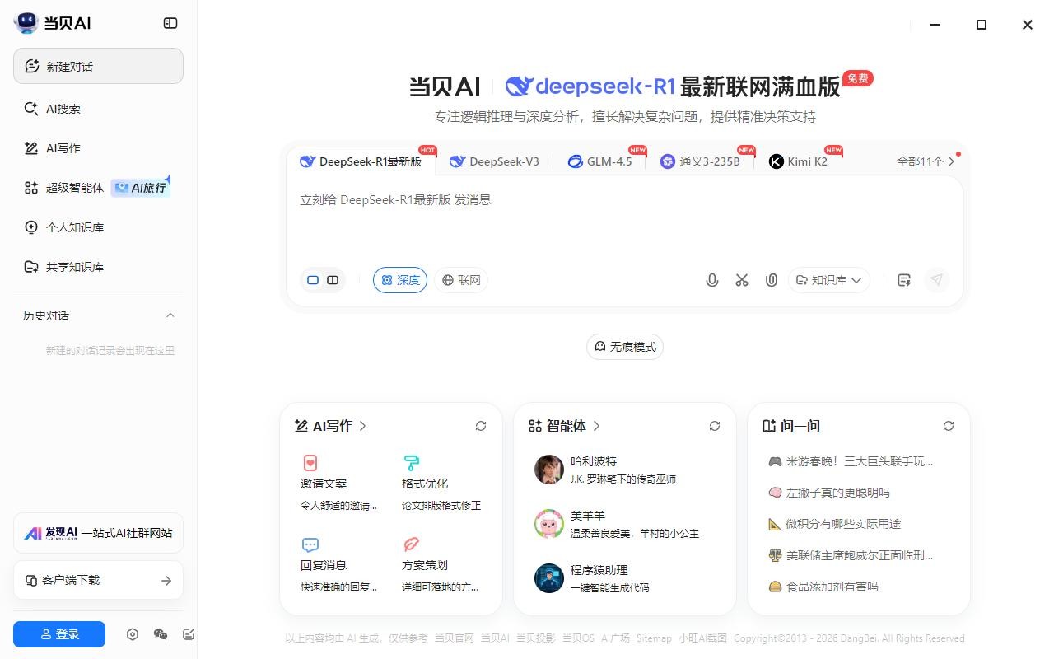Image resolution: width=1054 pixels, height=659 pixels.
Task: Expand the 智能体 card header
Action: click(565, 426)
